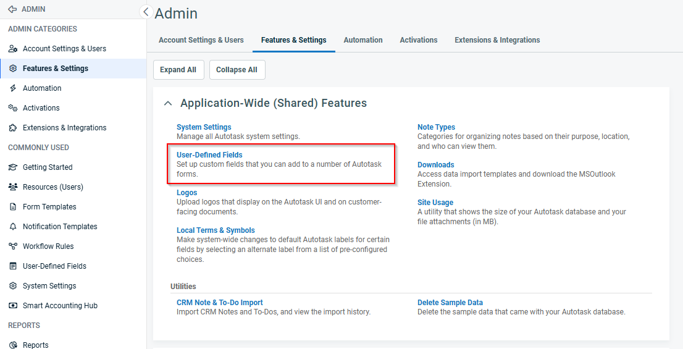The width and height of the screenshot is (683, 349).
Task: Click the Account Settings & Users sidebar icon
Action: (x=12, y=49)
